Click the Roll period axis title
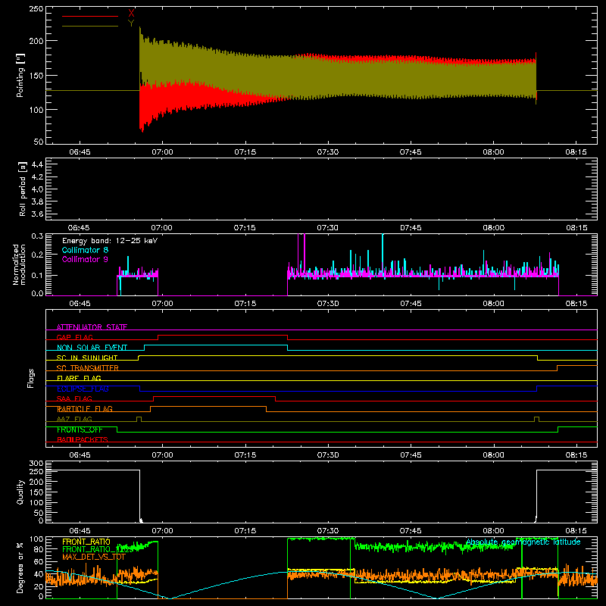 [x=23, y=189]
